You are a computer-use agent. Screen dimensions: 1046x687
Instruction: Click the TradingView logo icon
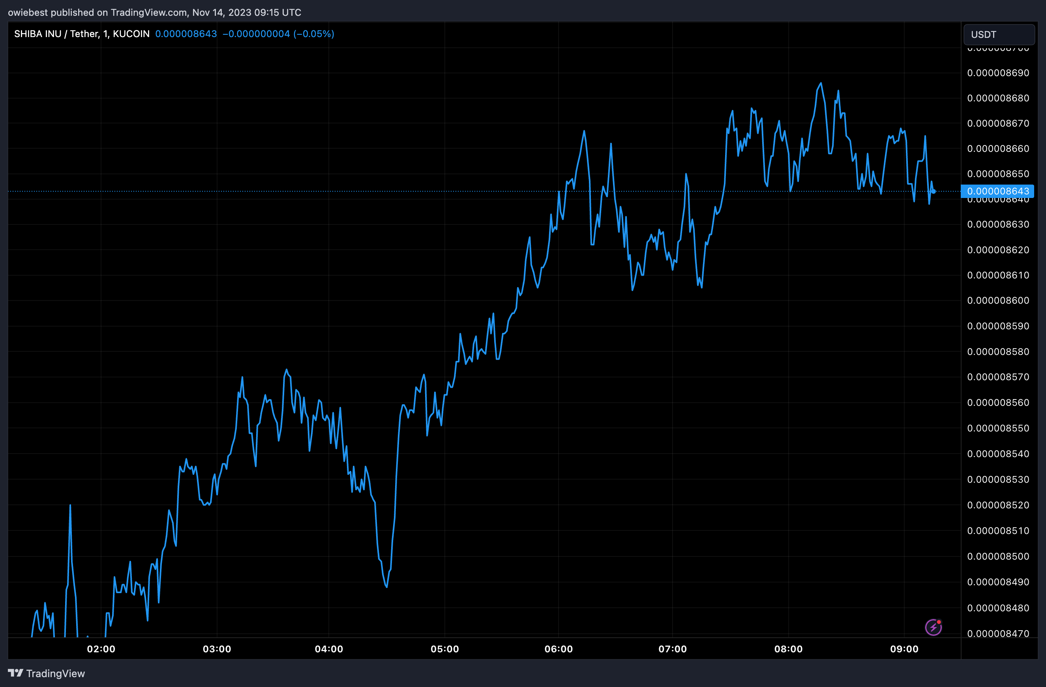(x=15, y=673)
